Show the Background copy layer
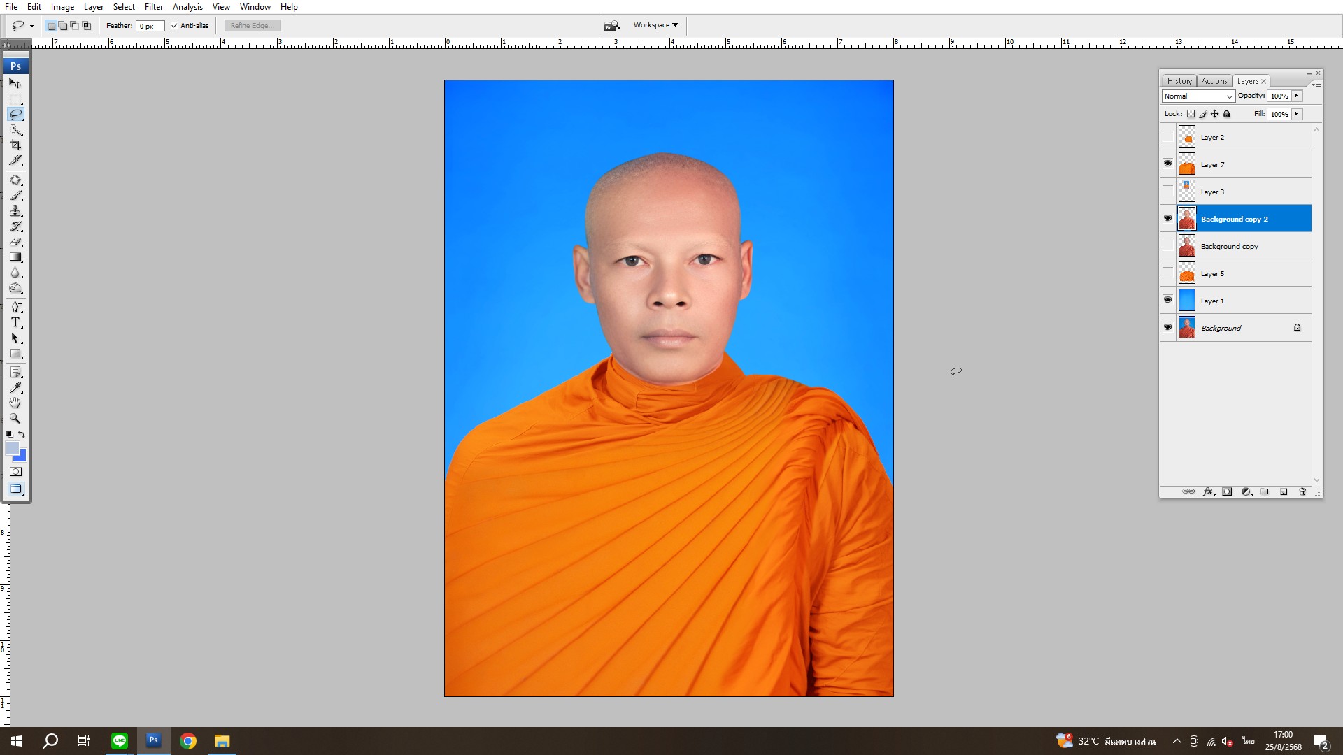 pyautogui.click(x=1167, y=245)
